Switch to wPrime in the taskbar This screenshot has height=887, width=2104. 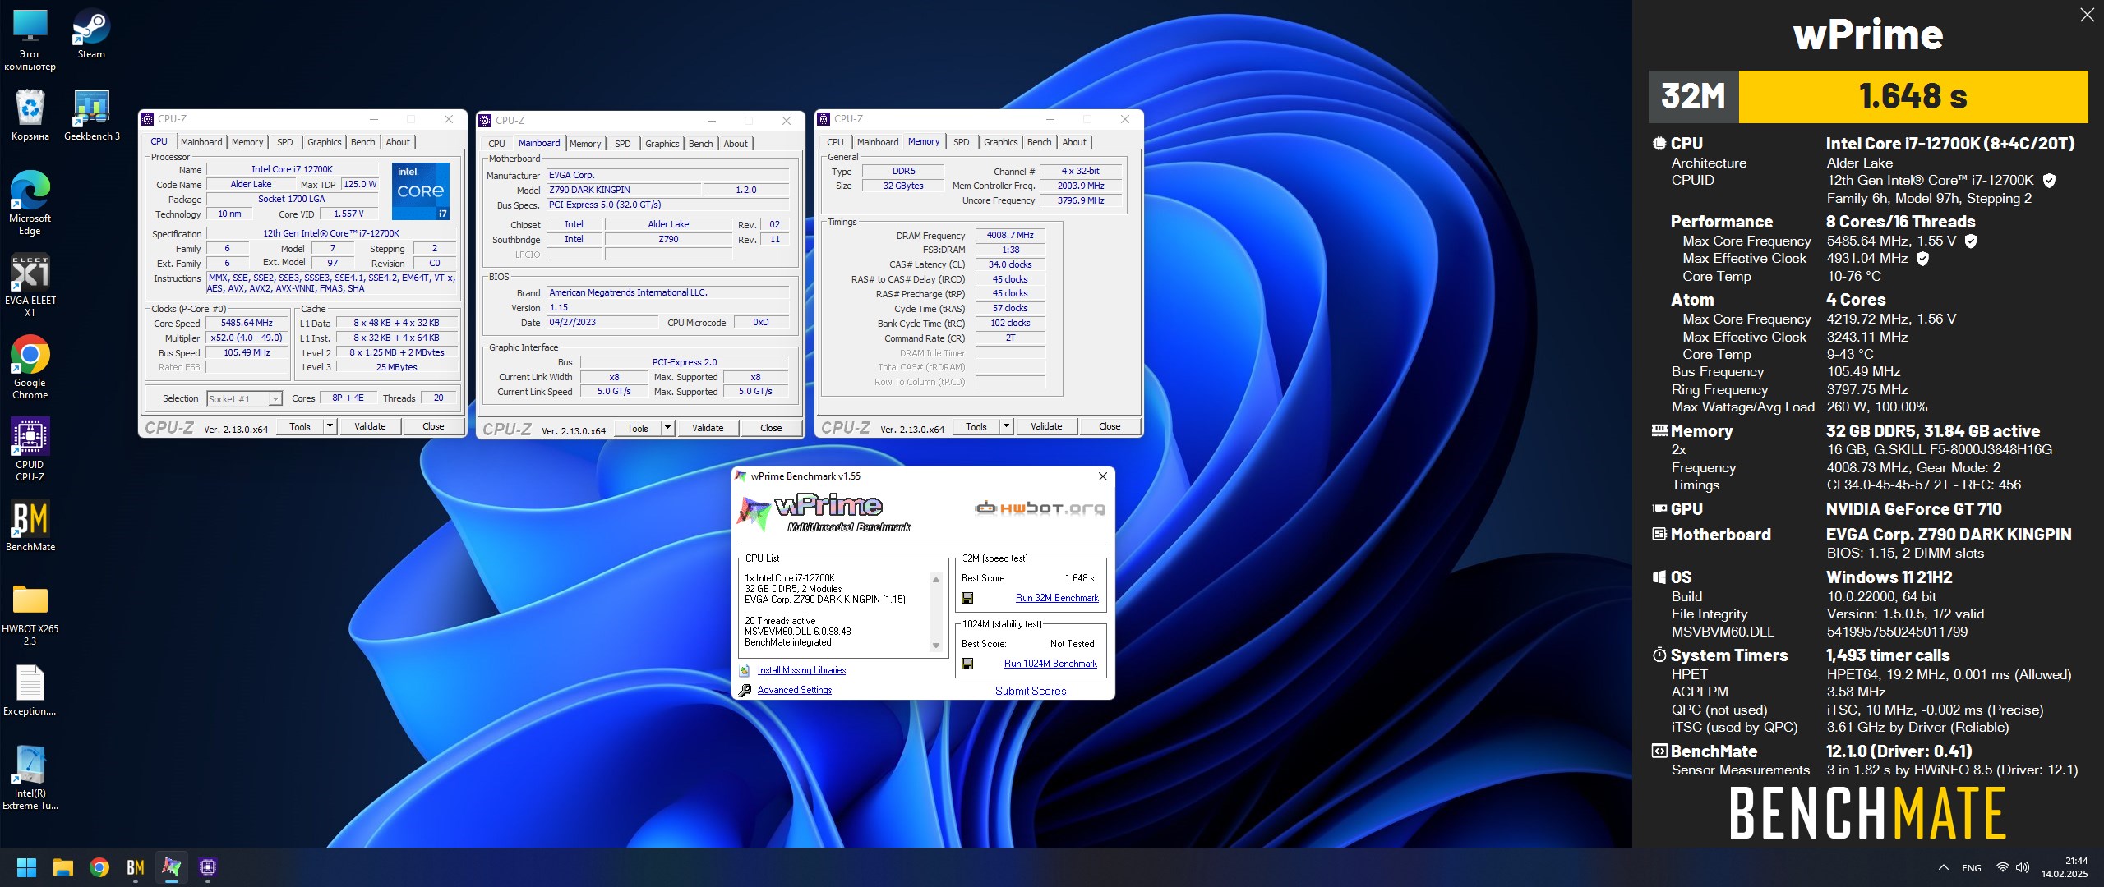pos(172,867)
